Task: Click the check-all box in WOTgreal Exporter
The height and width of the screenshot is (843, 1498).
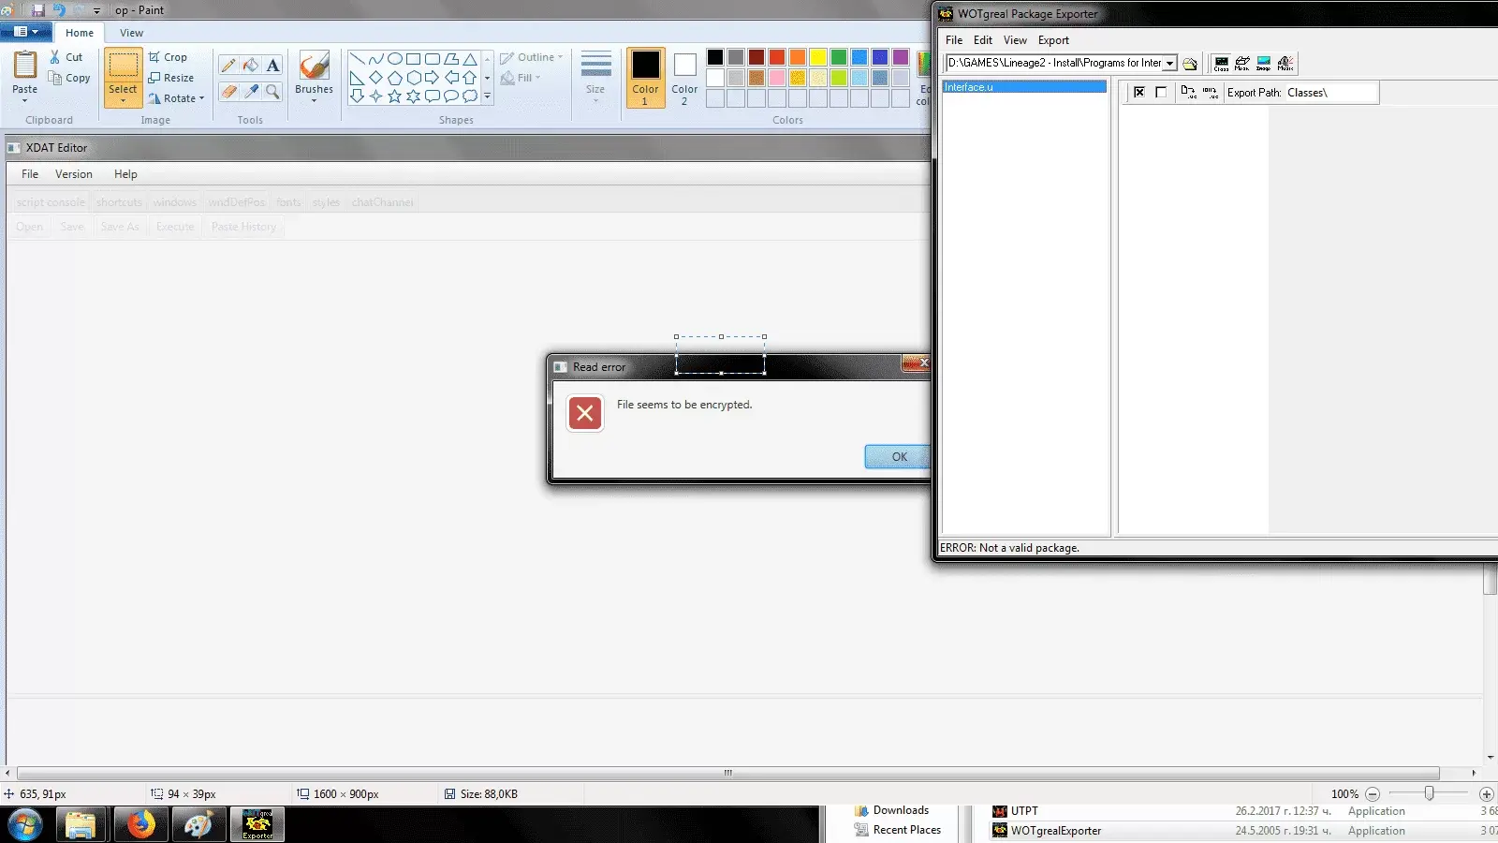Action: click(1139, 92)
